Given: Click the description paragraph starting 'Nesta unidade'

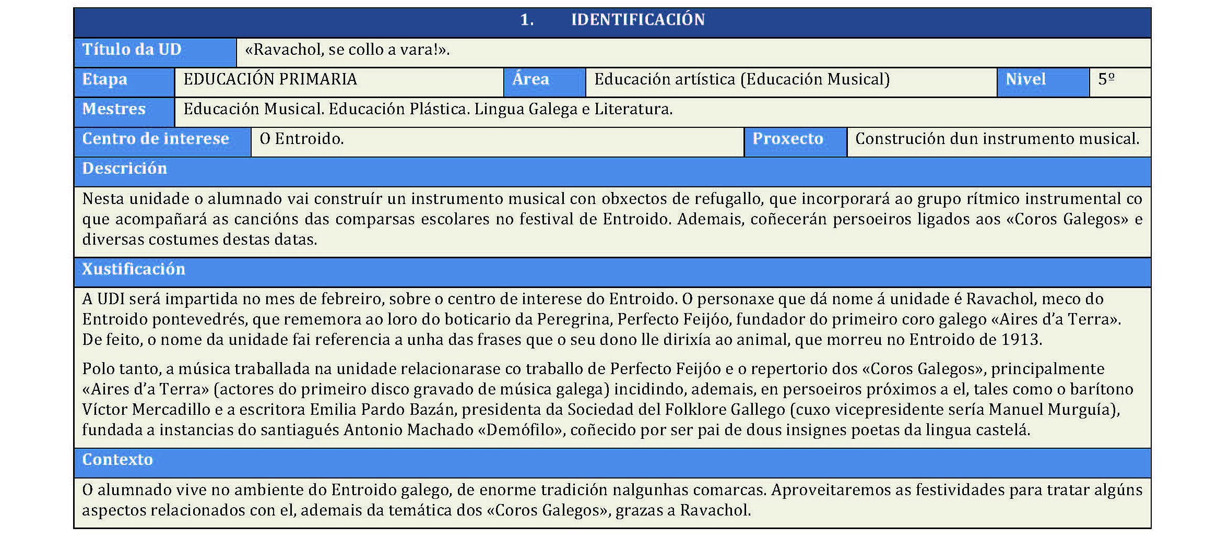Looking at the screenshot, I should (612, 219).
